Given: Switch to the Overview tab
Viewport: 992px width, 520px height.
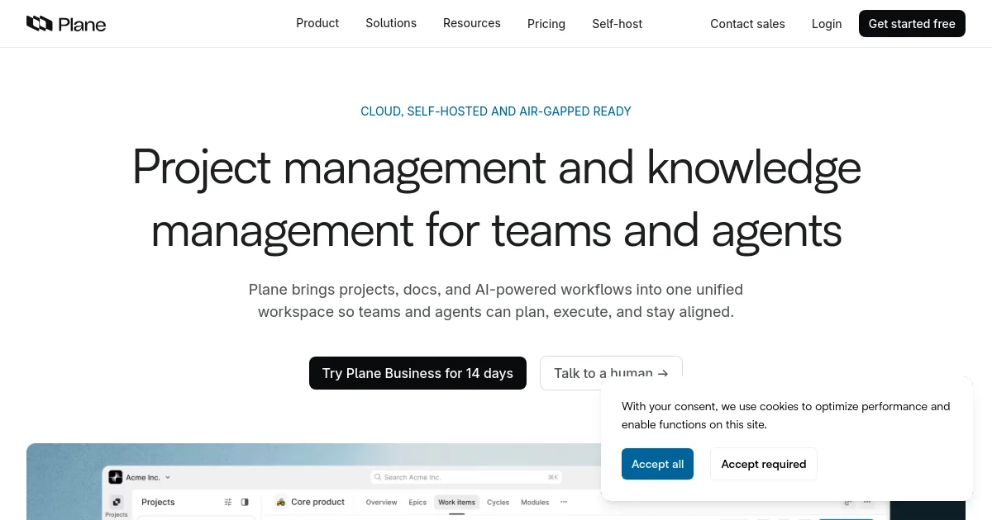Looking at the screenshot, I should tap(381, 502).
